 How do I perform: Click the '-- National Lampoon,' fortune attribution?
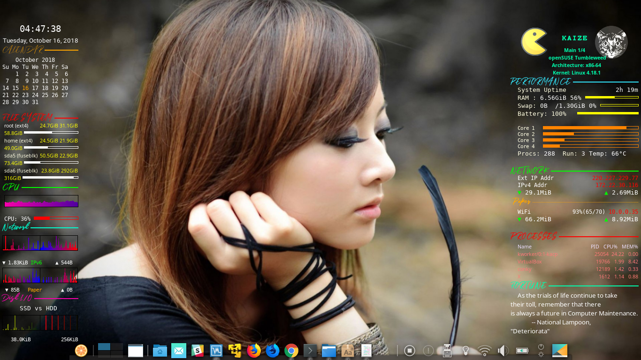point(561,322)
